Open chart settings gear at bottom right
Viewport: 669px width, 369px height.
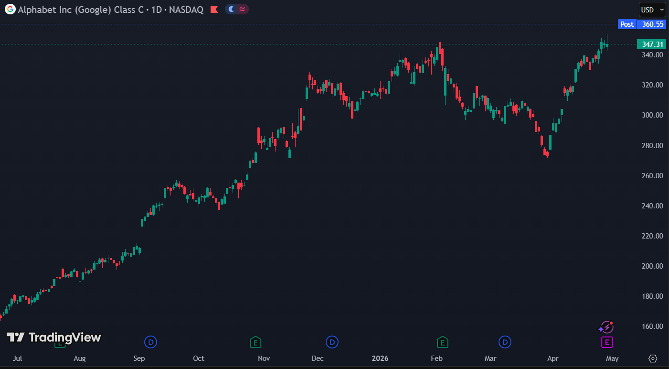click(x=653, y=358)
